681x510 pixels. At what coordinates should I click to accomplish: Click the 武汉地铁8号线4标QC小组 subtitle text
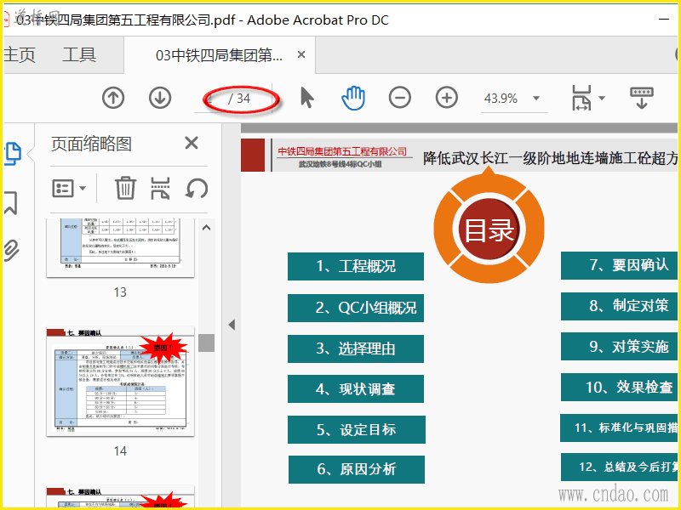coord(340,164)
